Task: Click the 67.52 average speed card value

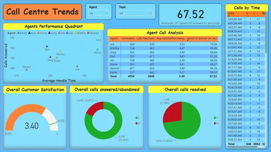Action: coord(191,14)
